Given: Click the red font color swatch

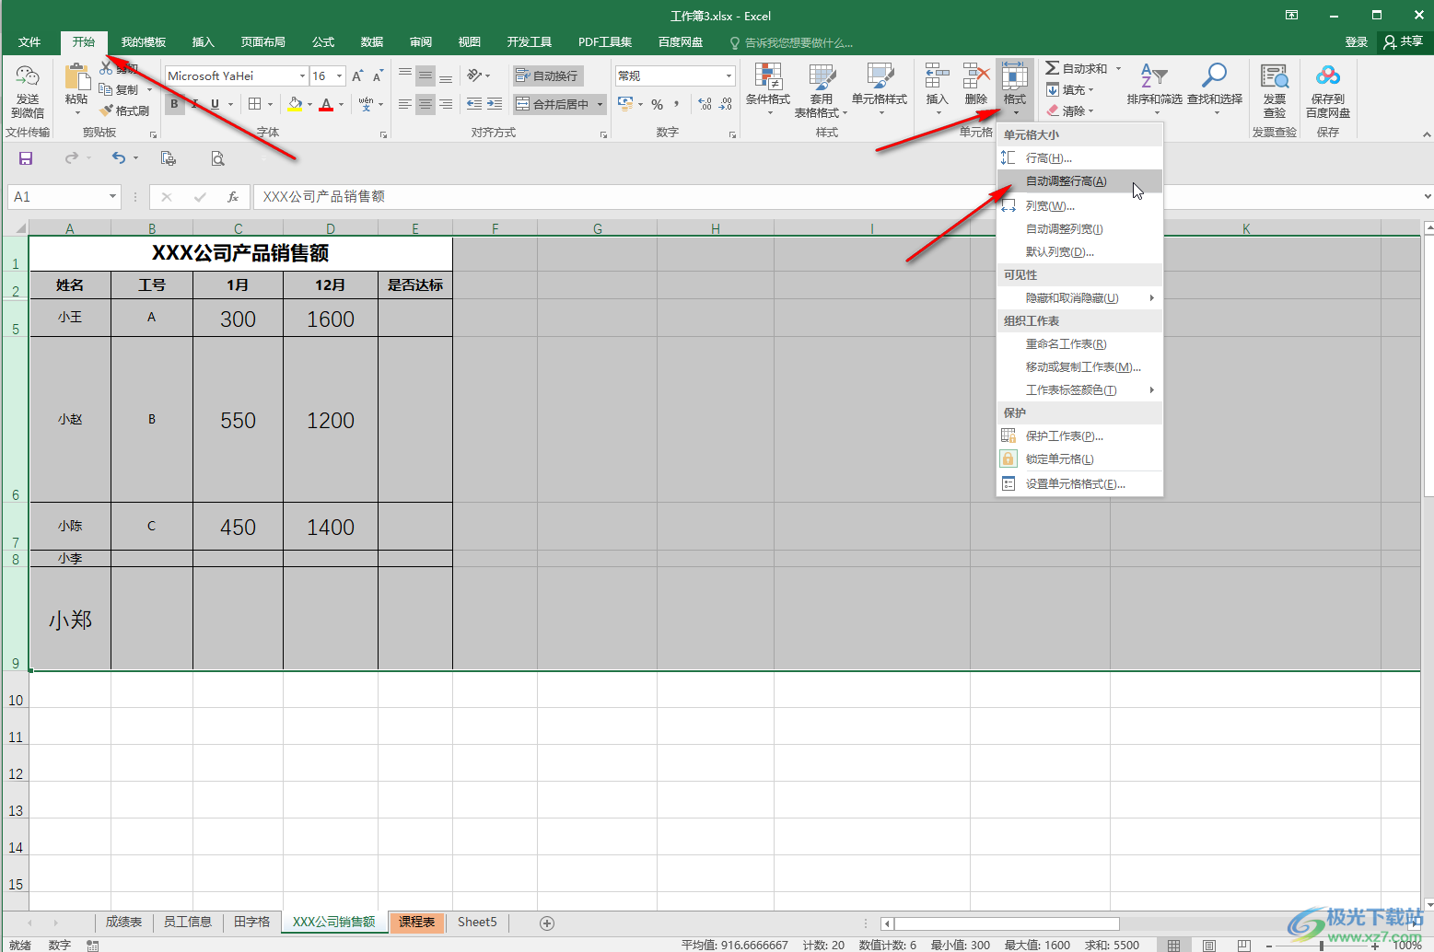Looking at the screenshot, I should 326,105.
